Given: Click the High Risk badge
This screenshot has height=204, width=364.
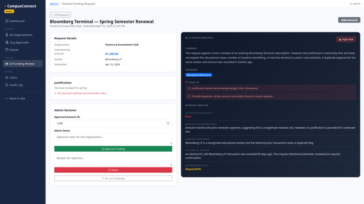Looking at the screenshot, I should [x=346, y=39].
